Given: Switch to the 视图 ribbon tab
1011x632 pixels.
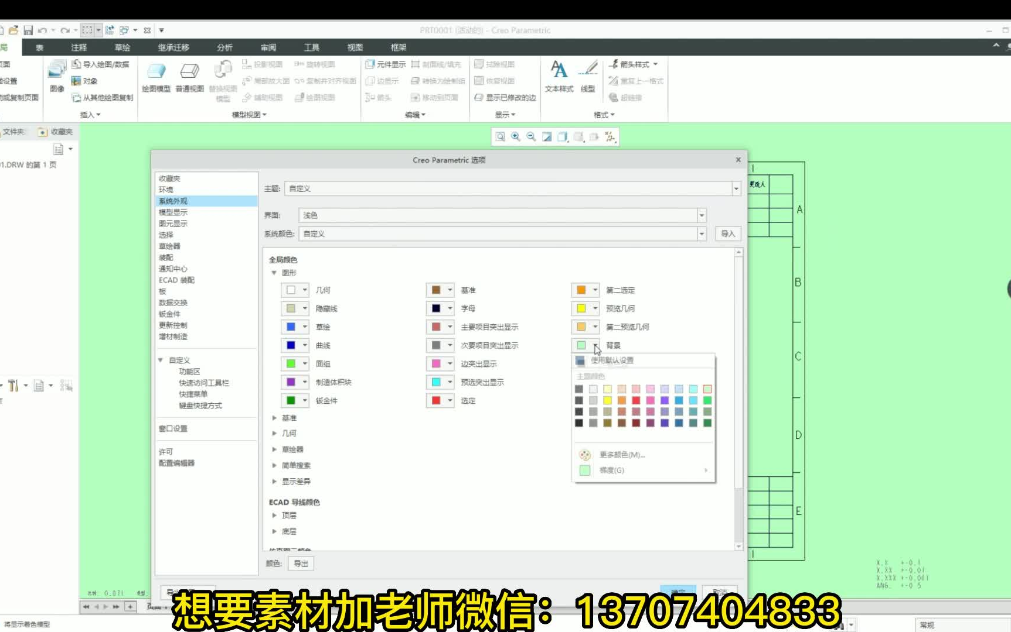Looking at the screenshot, I should point(355,47).
